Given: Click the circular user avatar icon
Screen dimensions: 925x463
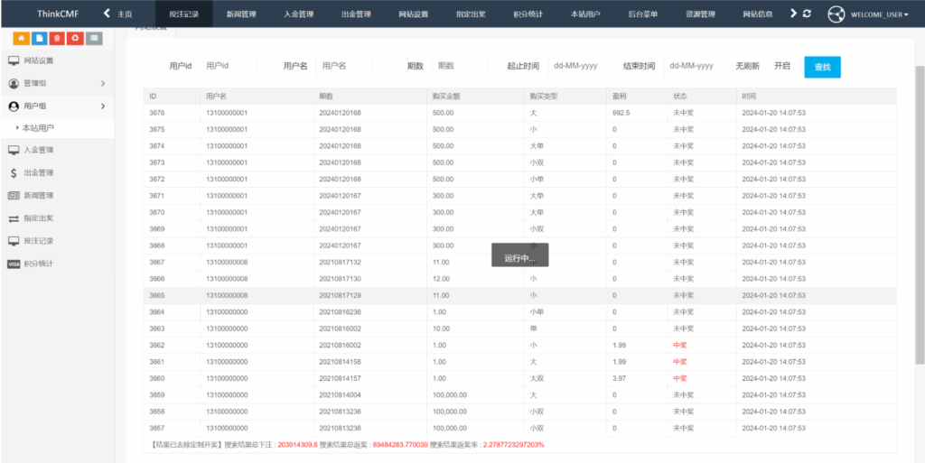Looking at the screenshot, I should click(836, 14).
